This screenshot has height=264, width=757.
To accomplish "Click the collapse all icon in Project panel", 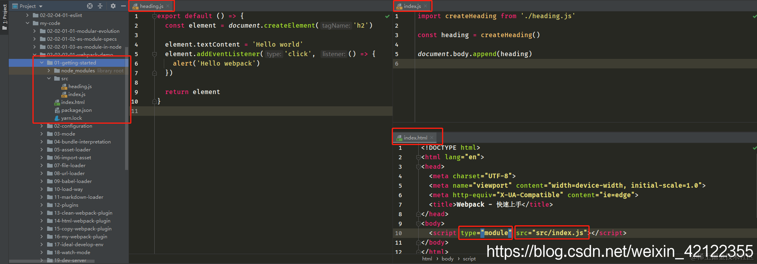I will 100,6.
